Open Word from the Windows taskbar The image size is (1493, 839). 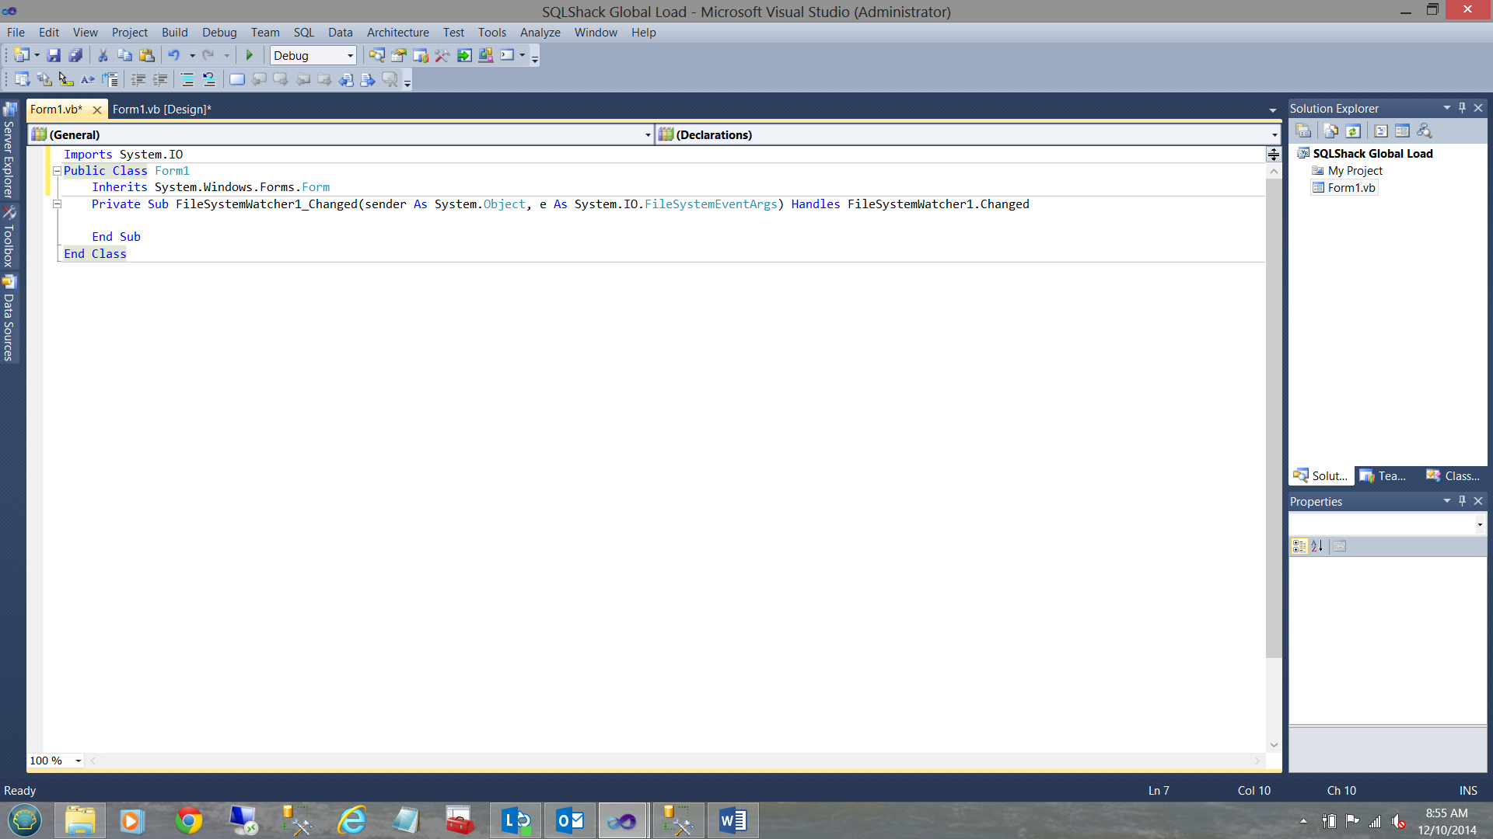click(733, 820)
